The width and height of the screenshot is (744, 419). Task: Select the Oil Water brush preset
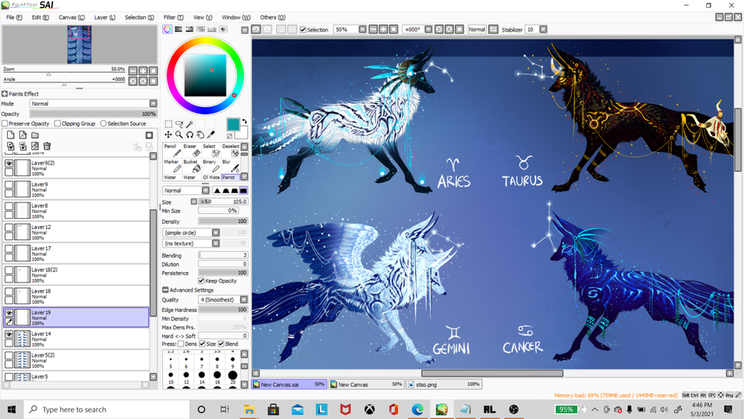(211, 177)
